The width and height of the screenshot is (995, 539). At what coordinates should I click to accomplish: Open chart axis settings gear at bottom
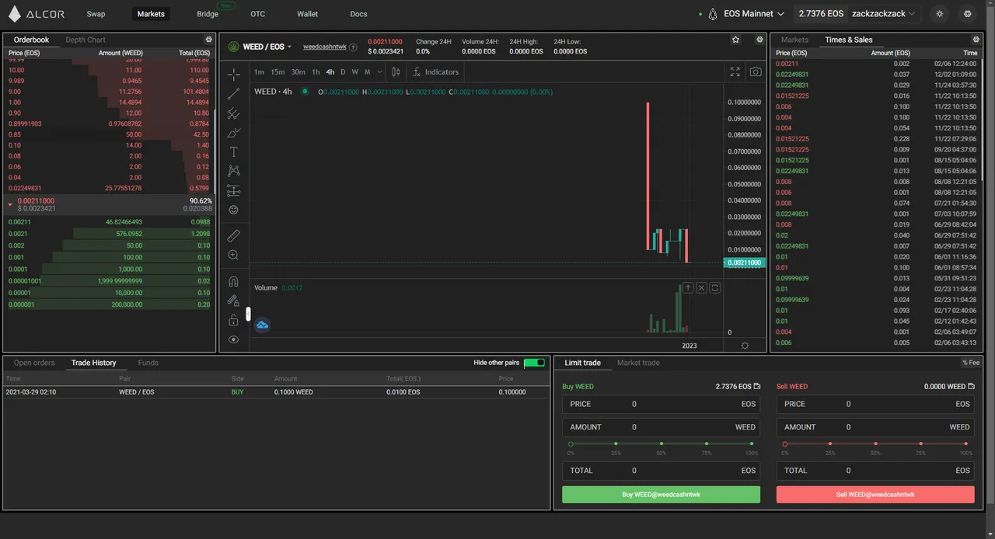(745, 346)
